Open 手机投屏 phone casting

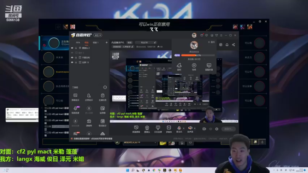158,129
